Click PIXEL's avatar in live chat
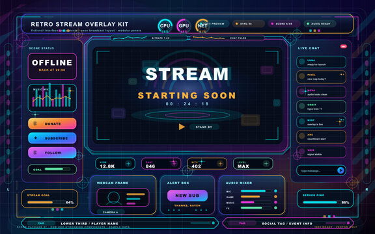375x234 pixels. pos(302,77)
